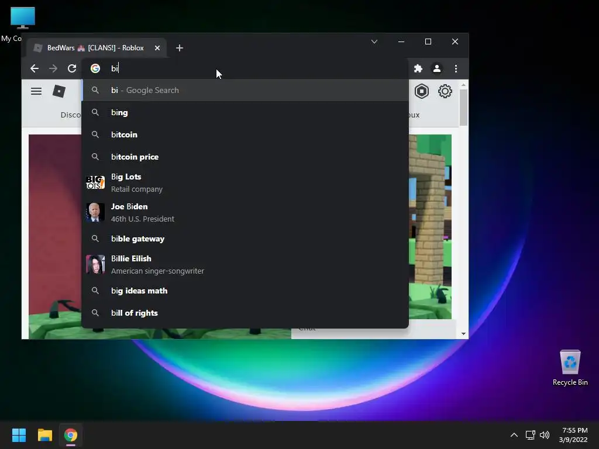599x449 pixels.
Task: Open File Explorer from the taskbar
Action: tap(44, 435)
